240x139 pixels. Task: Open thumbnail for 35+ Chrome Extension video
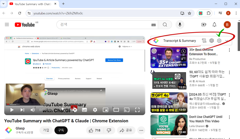coord(169,58)
